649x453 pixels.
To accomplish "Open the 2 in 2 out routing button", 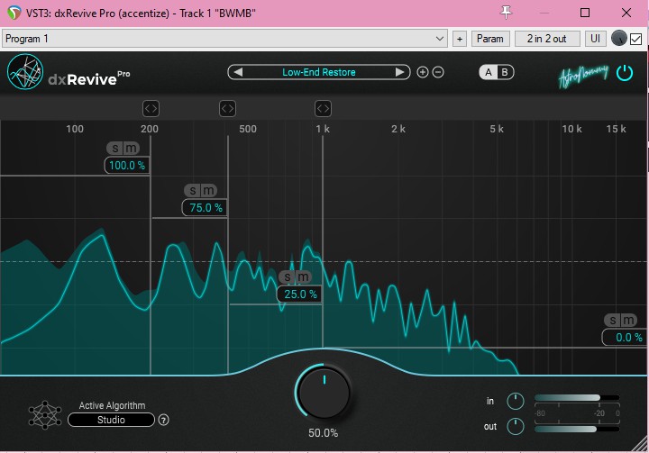I will pyautogui.click(x=546, y=39).
